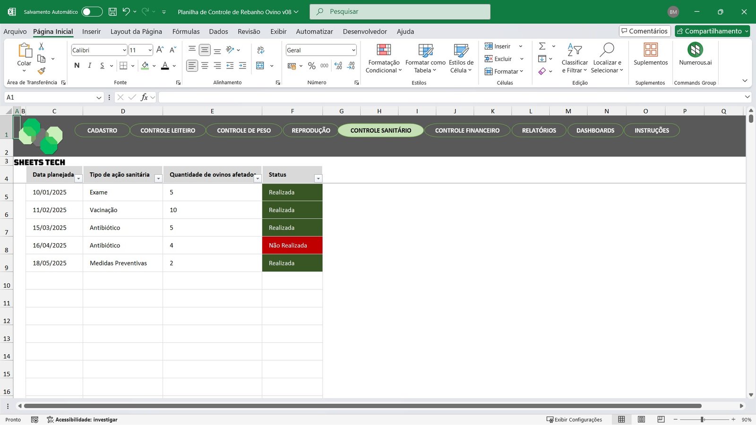Click the Pesquisar search box
The image size is (756, 425).
point(400,12)
